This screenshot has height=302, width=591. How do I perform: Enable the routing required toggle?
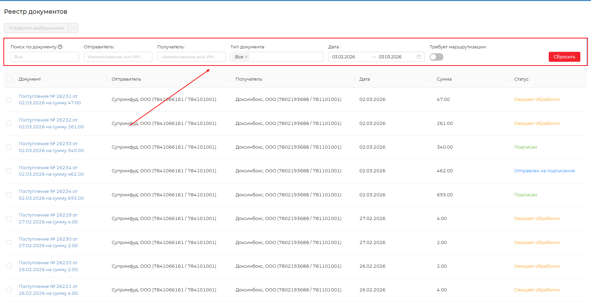coord(436,57)
